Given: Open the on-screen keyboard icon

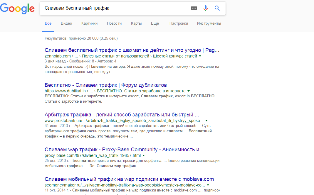Looking at the screenshot, I should point(194,8).
